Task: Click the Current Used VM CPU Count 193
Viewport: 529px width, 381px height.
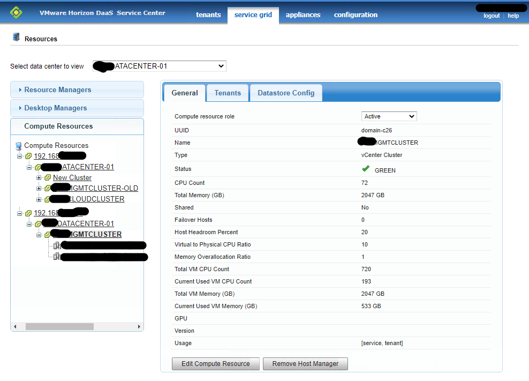Action: 366,281
